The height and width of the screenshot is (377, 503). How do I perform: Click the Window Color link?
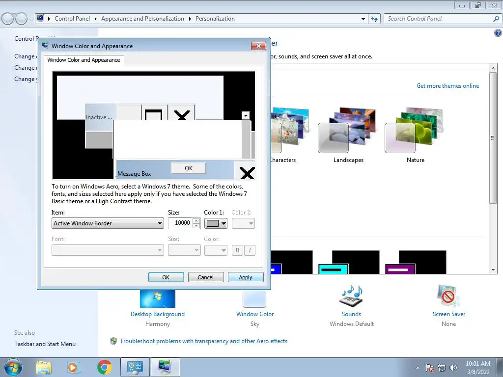(x=255, y=314)
